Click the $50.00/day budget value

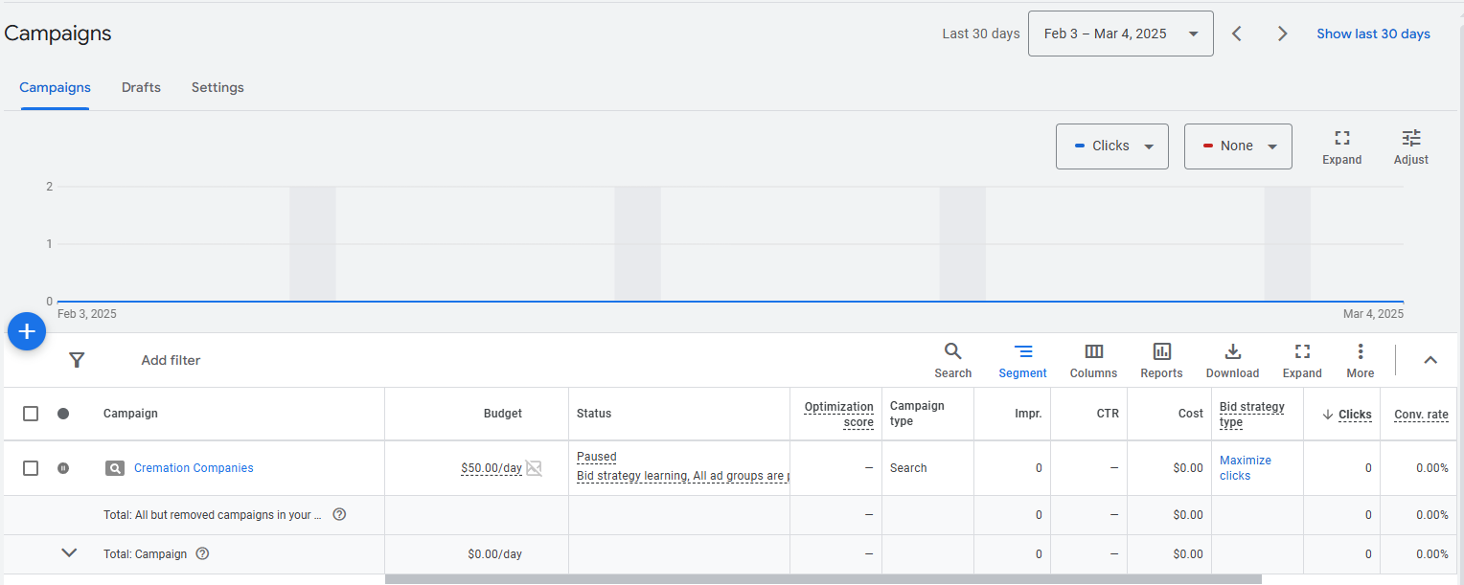[492, 468]
